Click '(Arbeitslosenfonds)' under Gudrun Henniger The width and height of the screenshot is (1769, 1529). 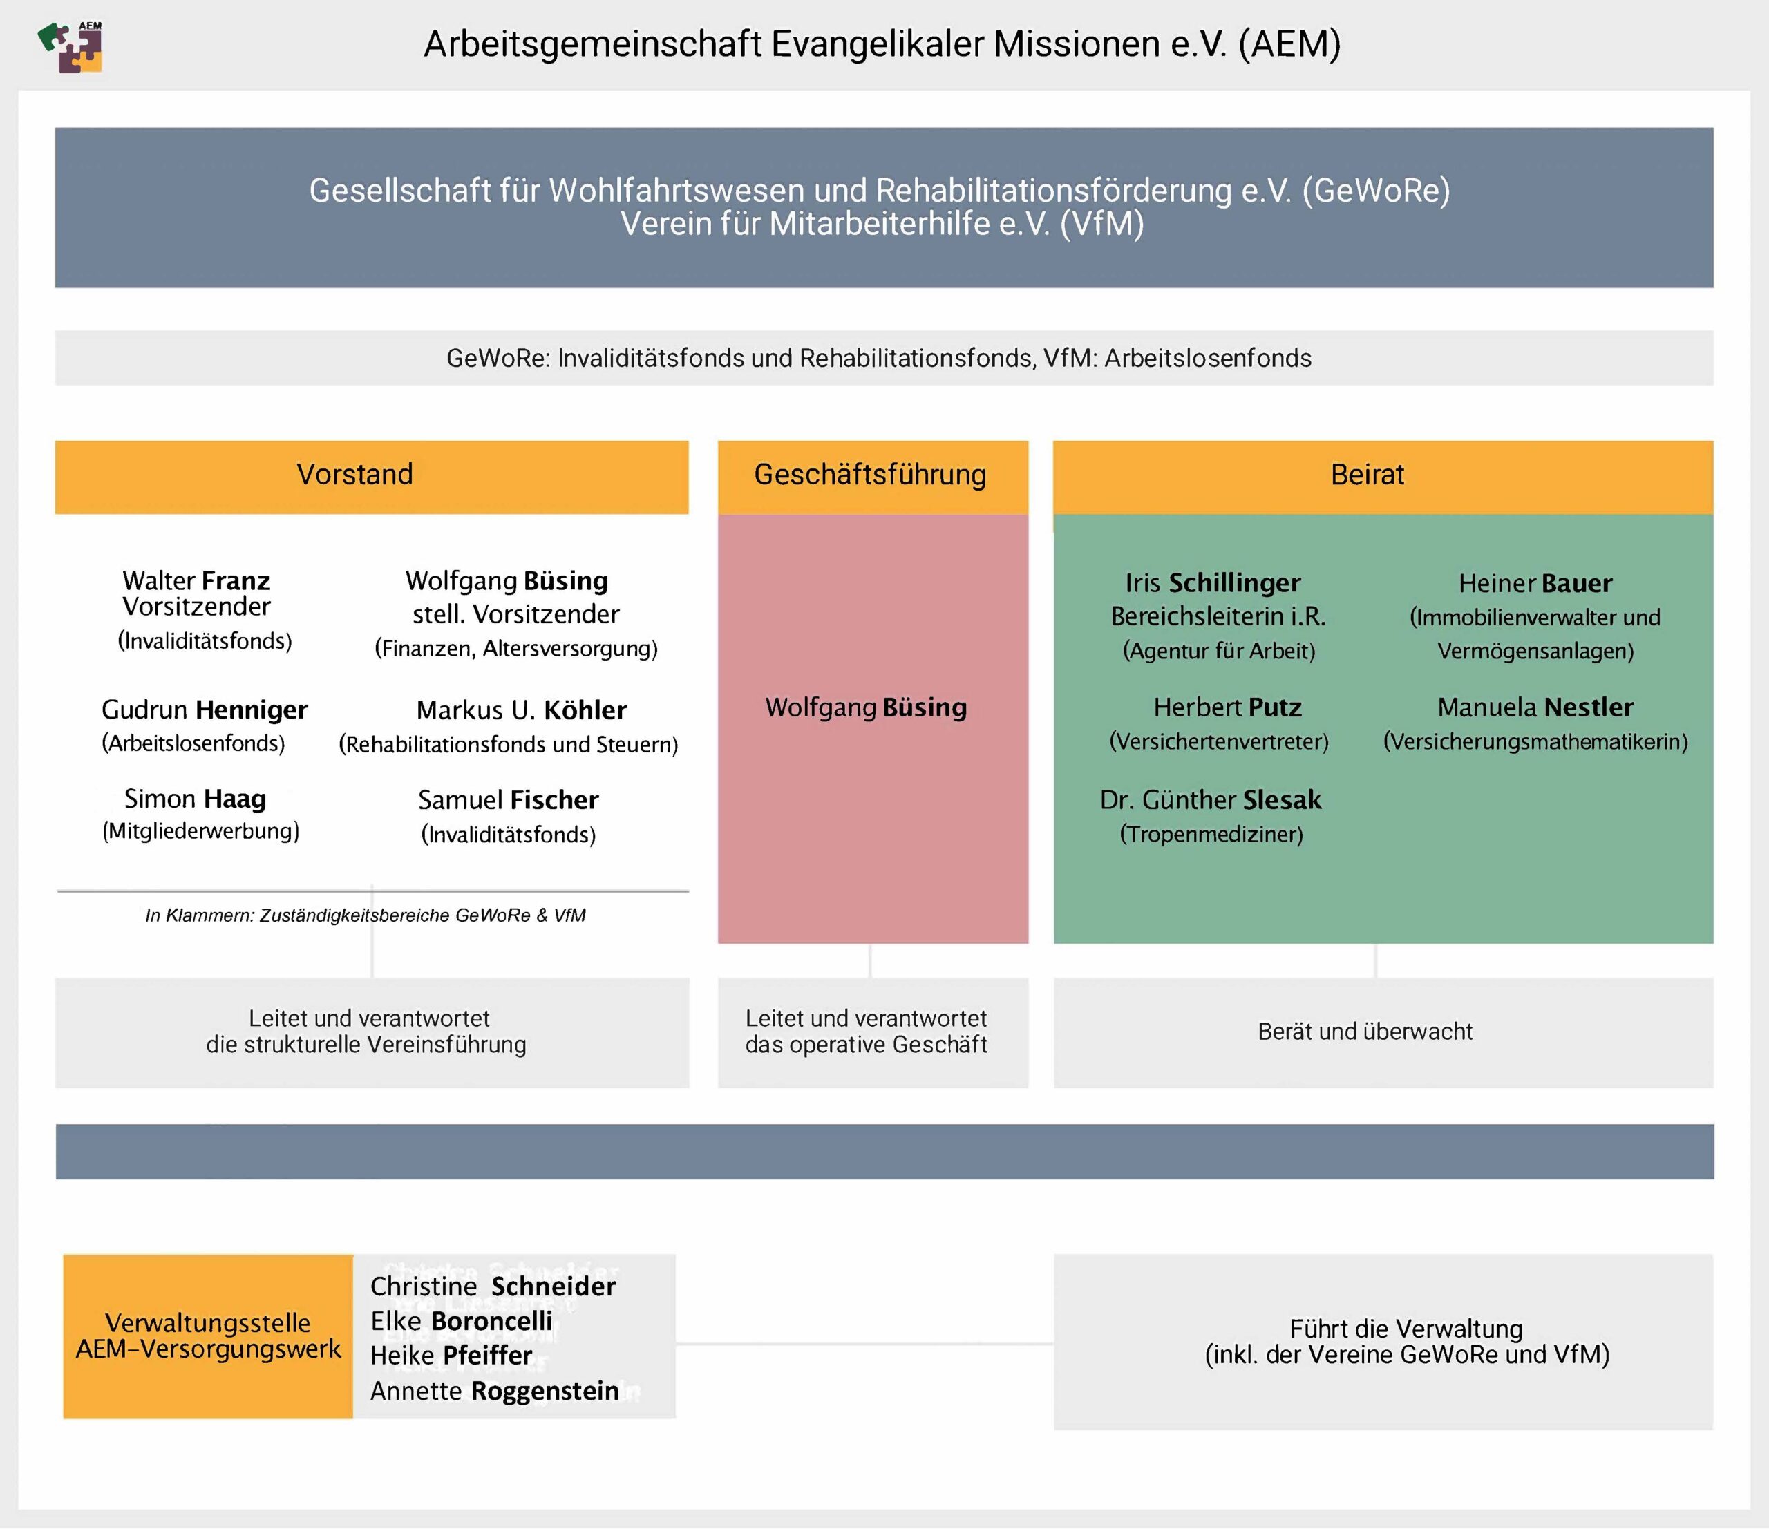point(193,743)
